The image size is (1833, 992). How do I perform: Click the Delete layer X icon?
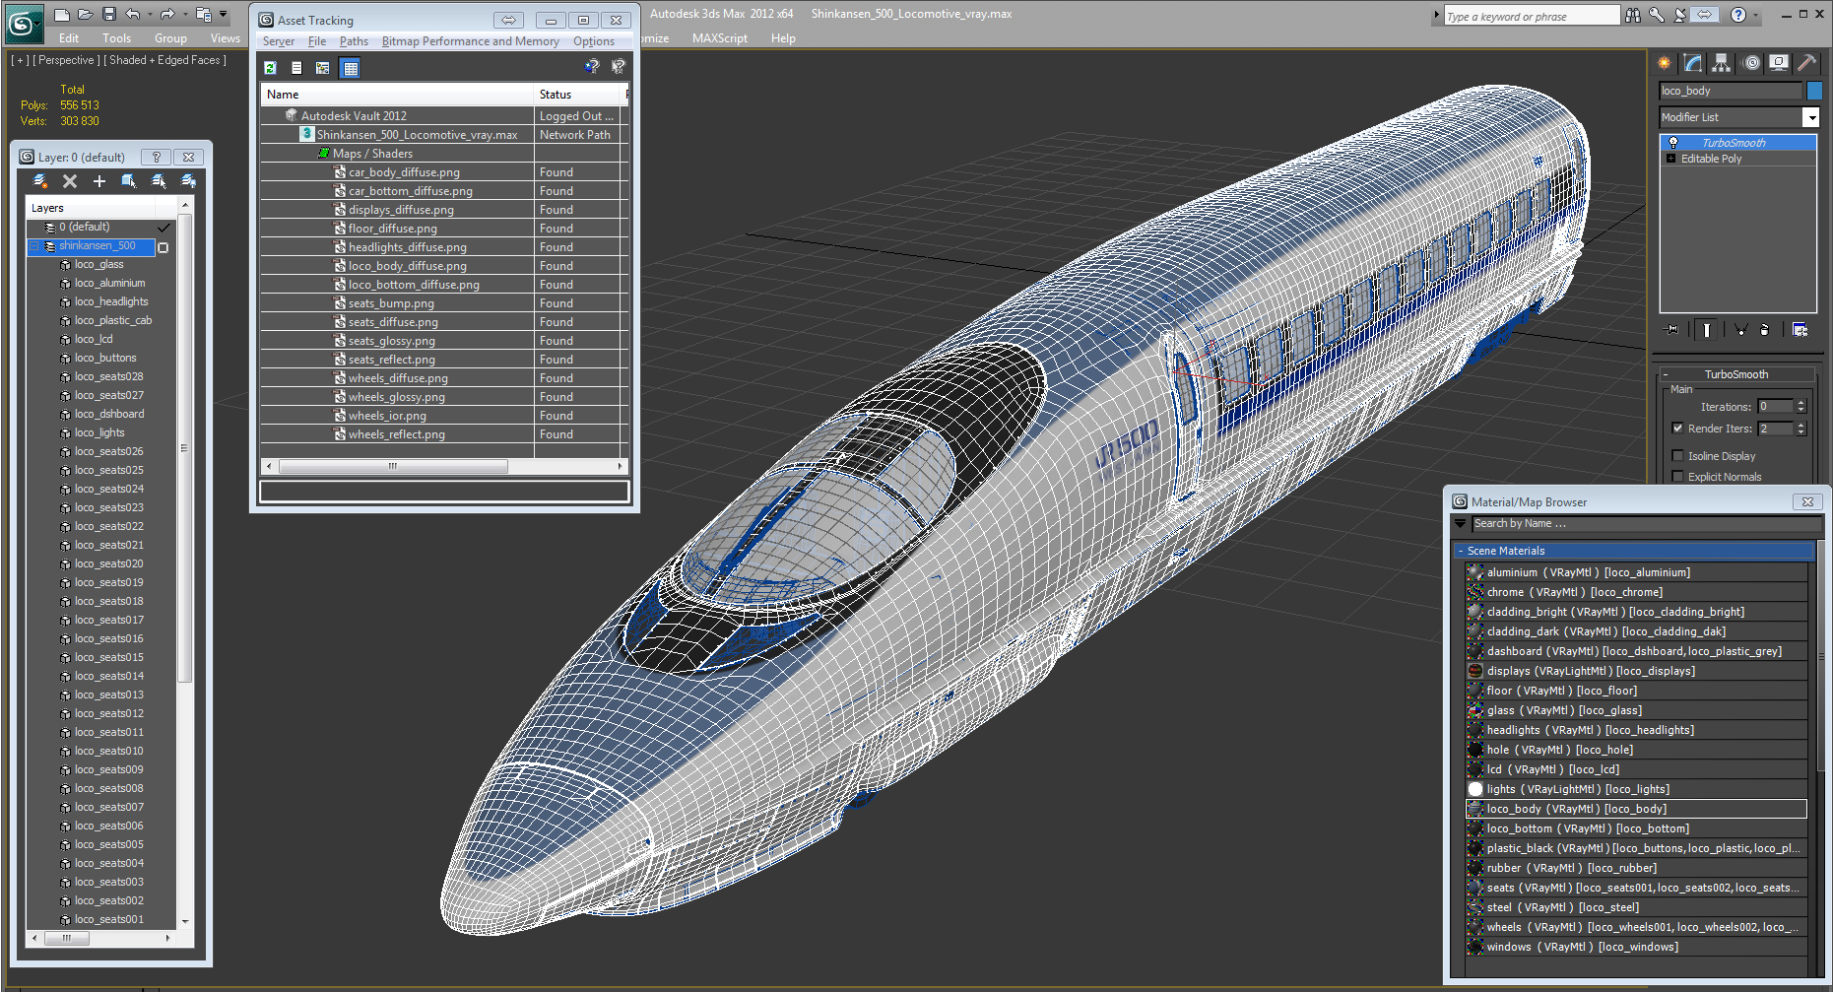coord(70,181)
